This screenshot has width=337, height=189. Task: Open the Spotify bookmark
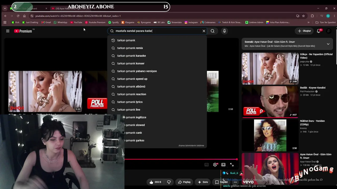[x=113, y=22]
